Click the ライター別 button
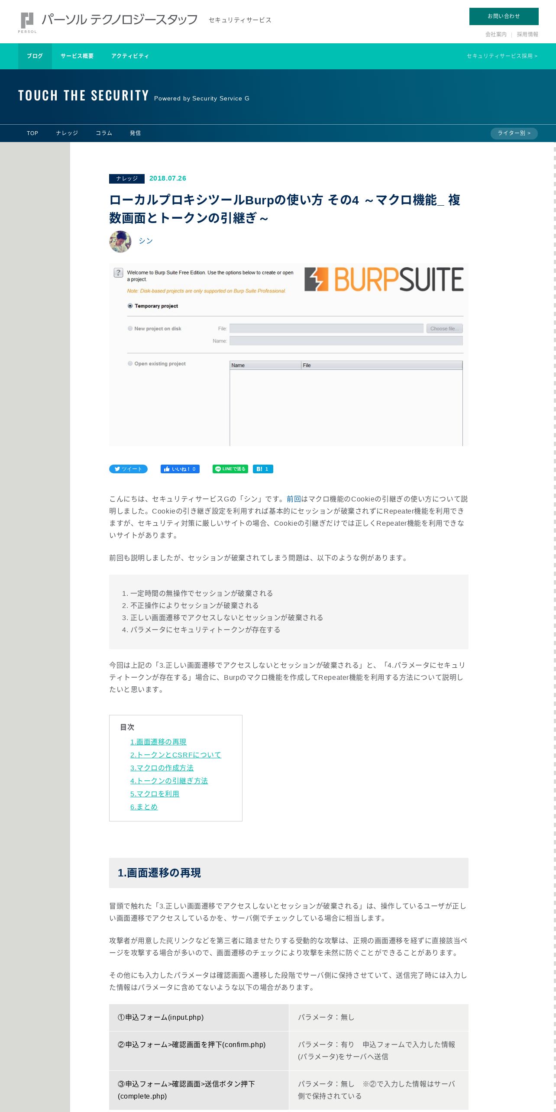 pyautogui.click(x=514, y=133)
